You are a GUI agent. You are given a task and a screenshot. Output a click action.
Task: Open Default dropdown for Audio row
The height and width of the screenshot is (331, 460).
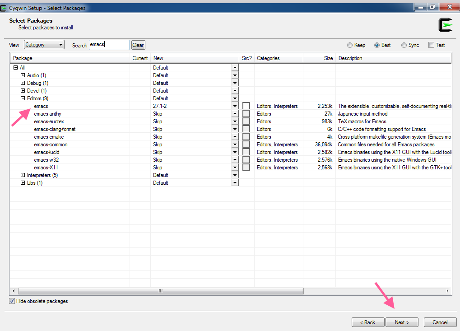[235, 75]
